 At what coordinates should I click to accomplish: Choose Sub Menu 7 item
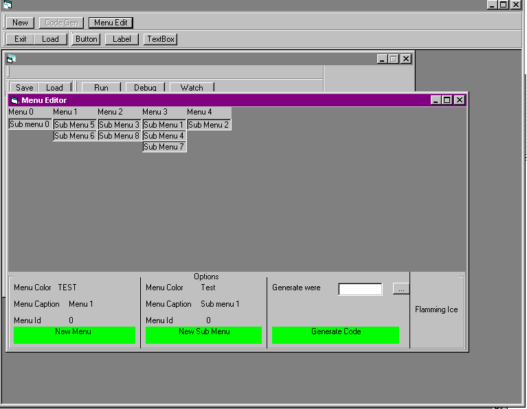[x=164, y=147]
